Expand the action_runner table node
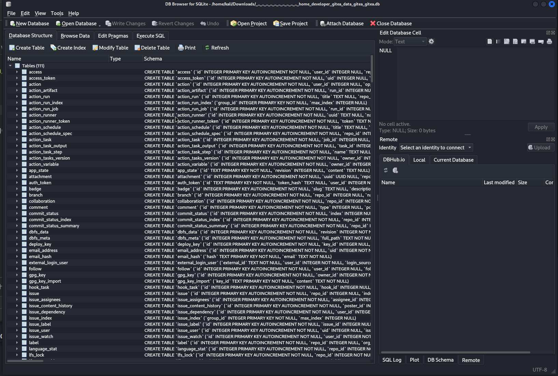 pos(17,115)
